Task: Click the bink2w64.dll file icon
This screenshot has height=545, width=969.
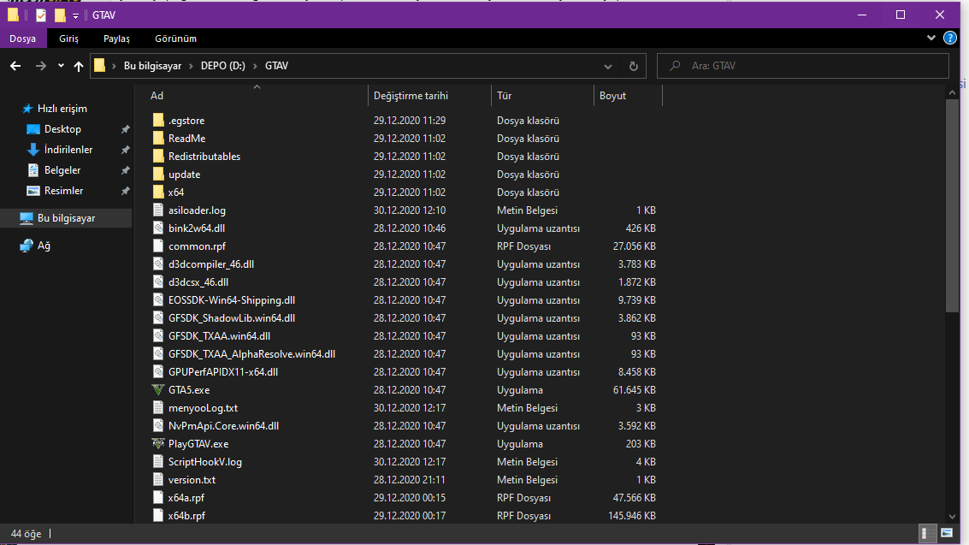Action: click(158, 228)
